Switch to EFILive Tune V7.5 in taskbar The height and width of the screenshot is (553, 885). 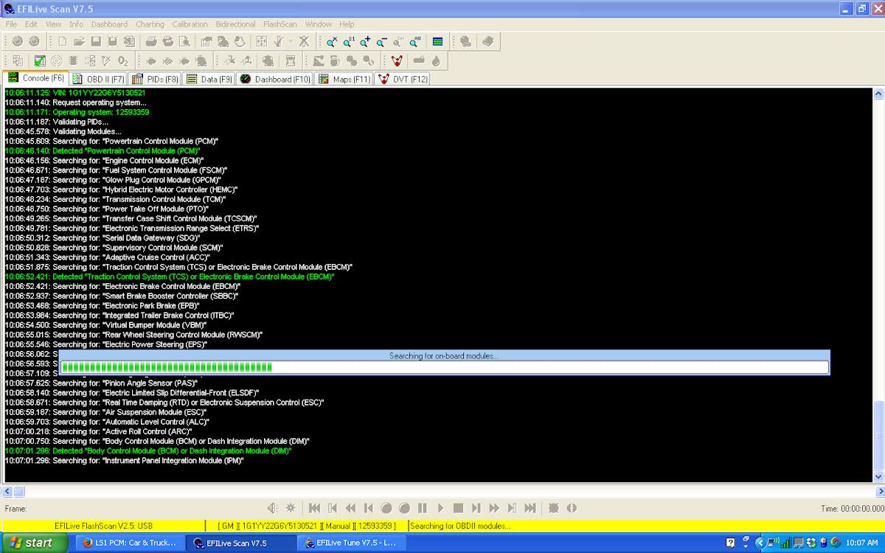350,543
